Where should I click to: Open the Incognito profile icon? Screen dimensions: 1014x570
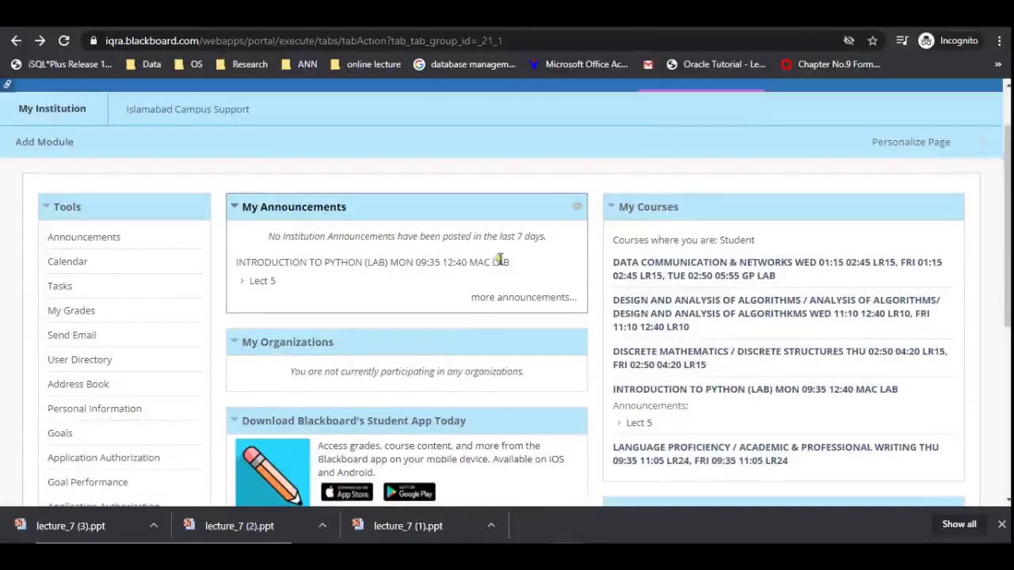[926, 40]
